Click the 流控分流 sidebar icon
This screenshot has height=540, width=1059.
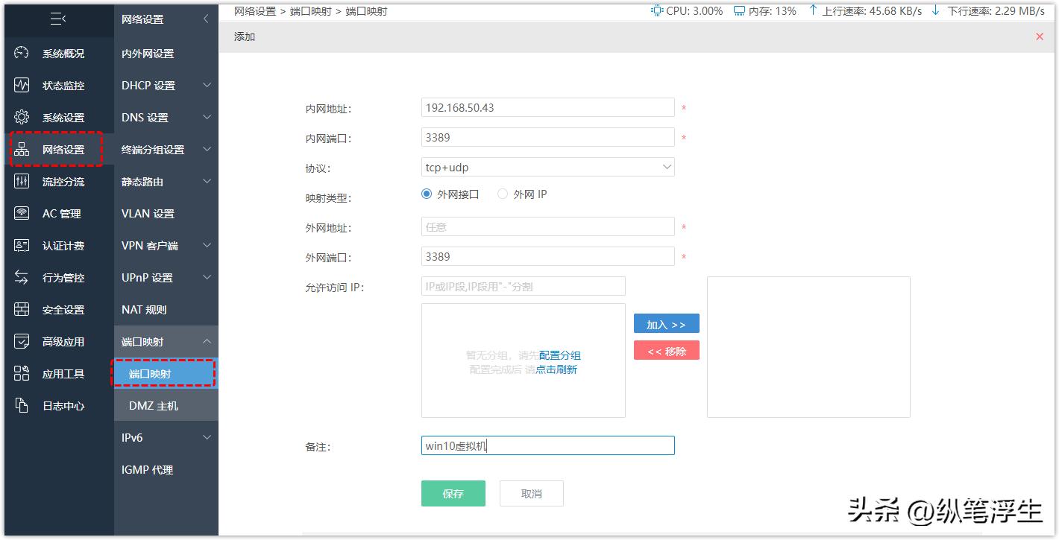[x=60, y=181]
